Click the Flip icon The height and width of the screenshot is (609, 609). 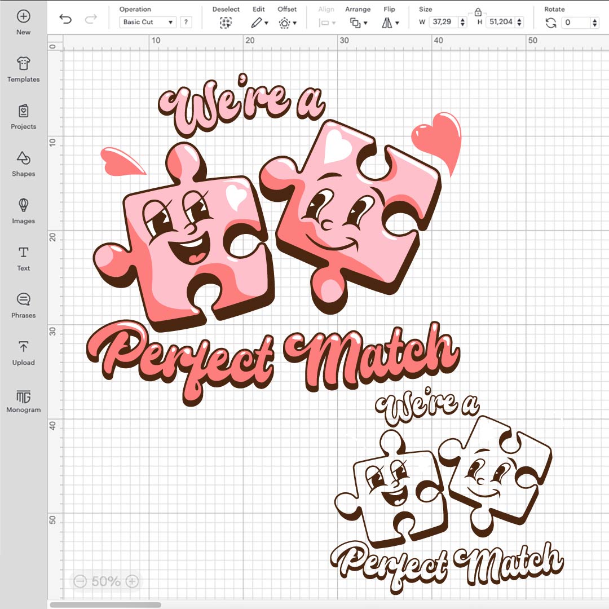coord(387,23)
